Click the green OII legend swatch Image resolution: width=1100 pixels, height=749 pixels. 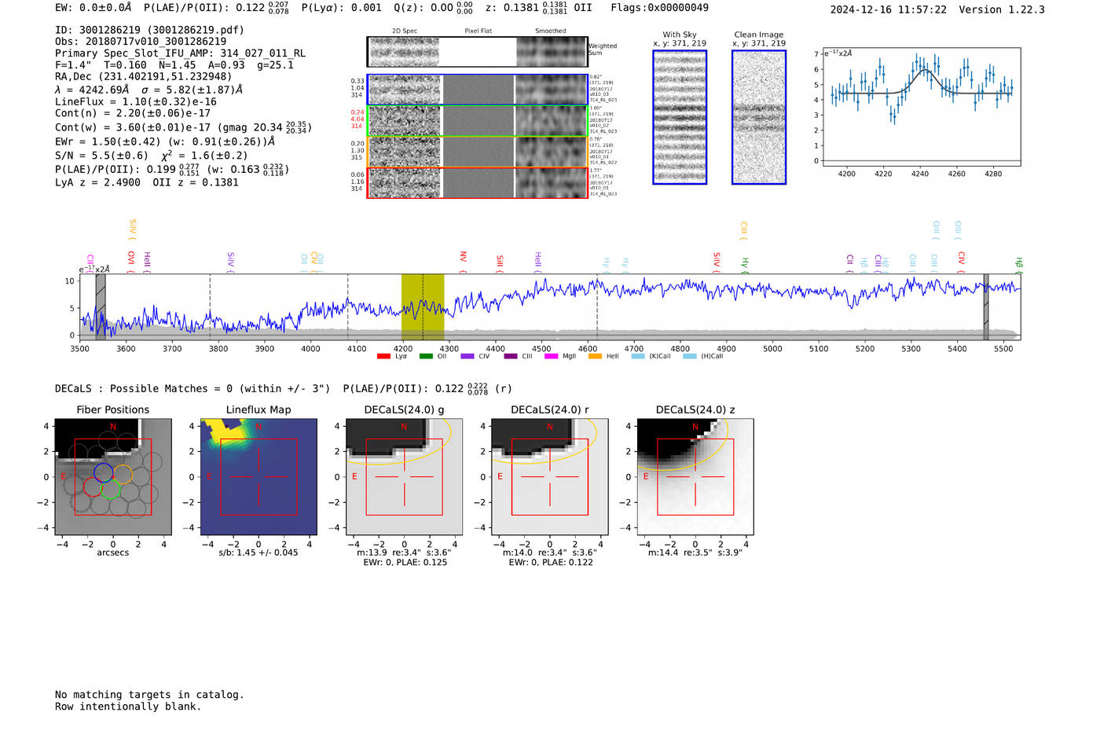coord(426,356)
